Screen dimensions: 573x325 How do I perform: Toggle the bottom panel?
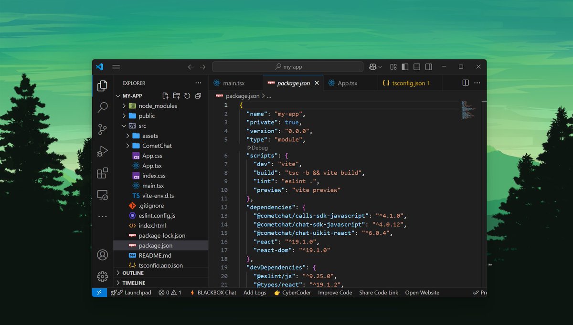pos(417,67)
